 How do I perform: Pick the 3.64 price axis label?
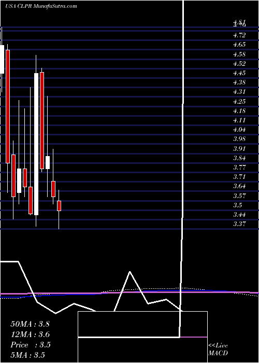pos(239,186)
